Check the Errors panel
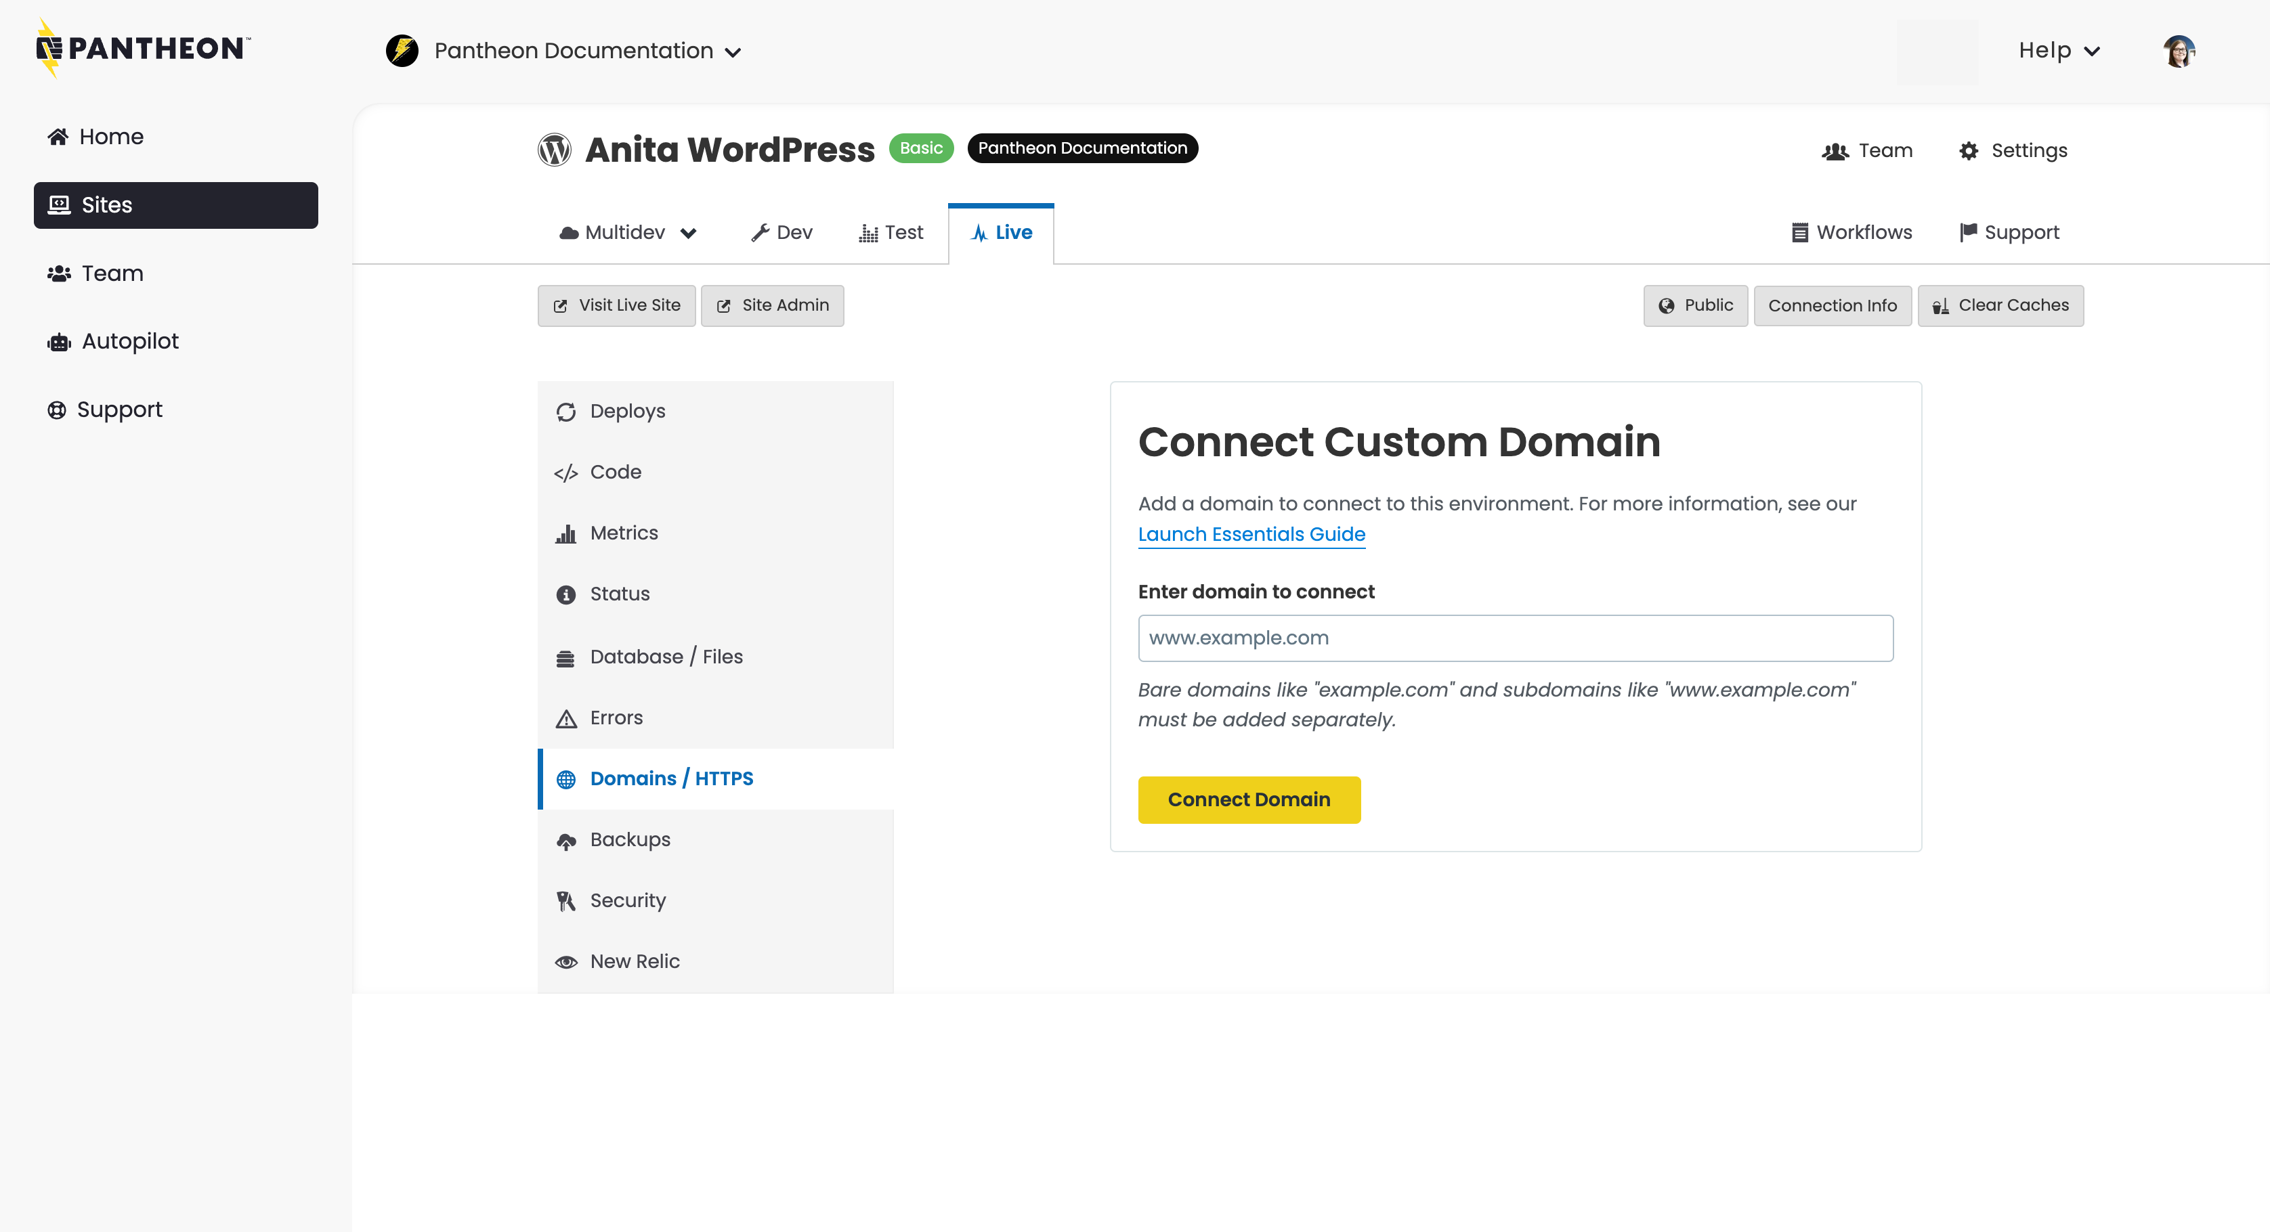The image size is (2270, 1232). click(616, 717)
